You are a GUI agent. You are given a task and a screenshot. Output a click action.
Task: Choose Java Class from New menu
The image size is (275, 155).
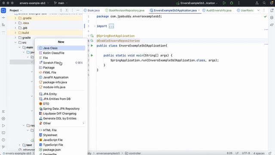coord(61,48)
